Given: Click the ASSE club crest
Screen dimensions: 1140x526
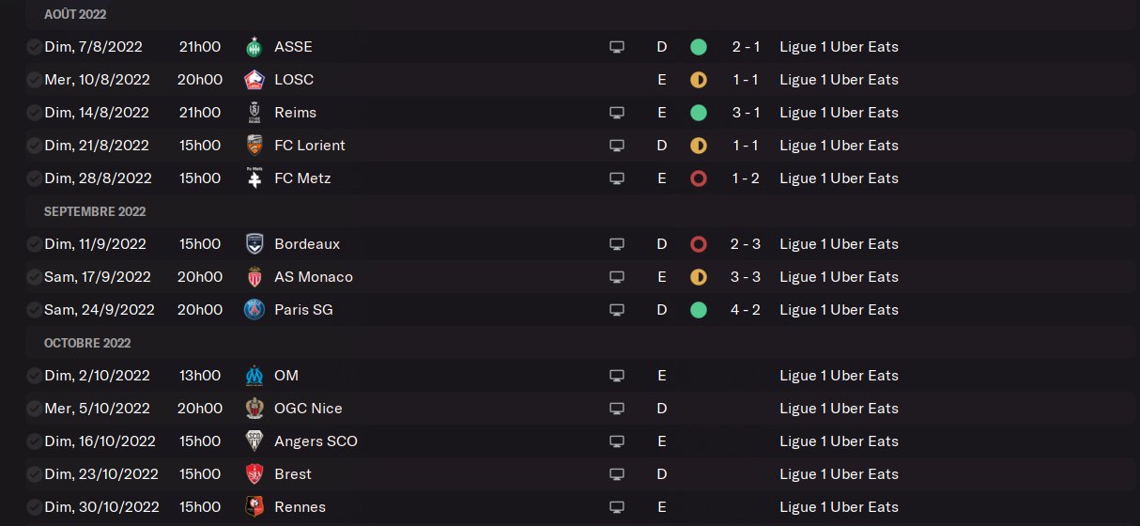Looking at the screenshot, I should (x=253, y=47).
